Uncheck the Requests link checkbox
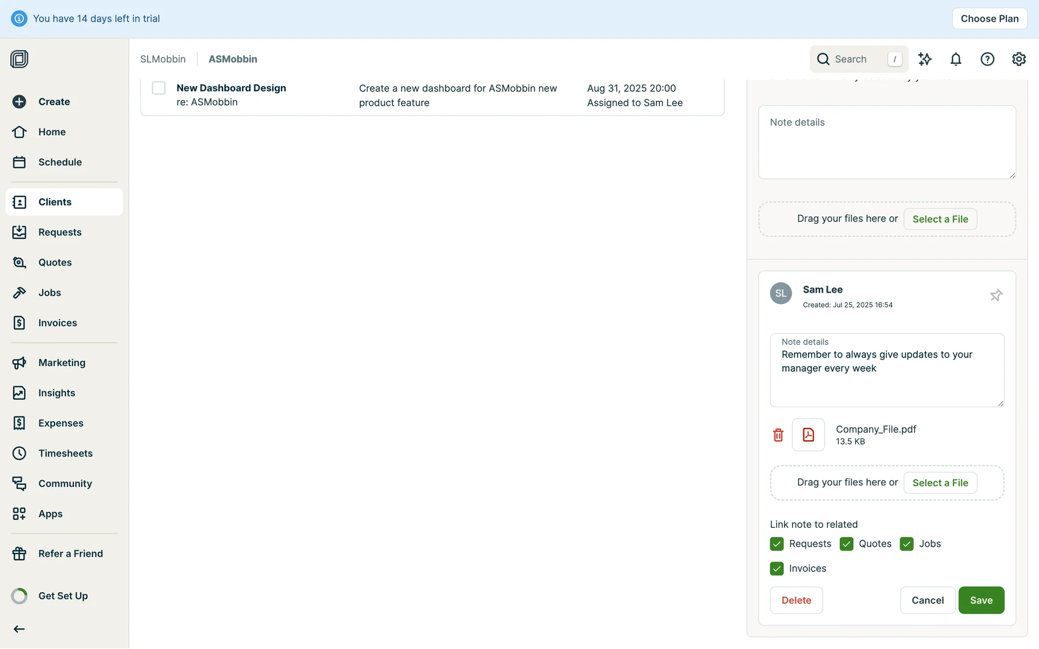 777,544
